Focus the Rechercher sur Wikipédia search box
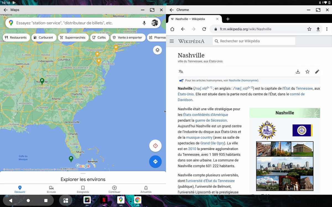The image size is (332, 207). 254,41
